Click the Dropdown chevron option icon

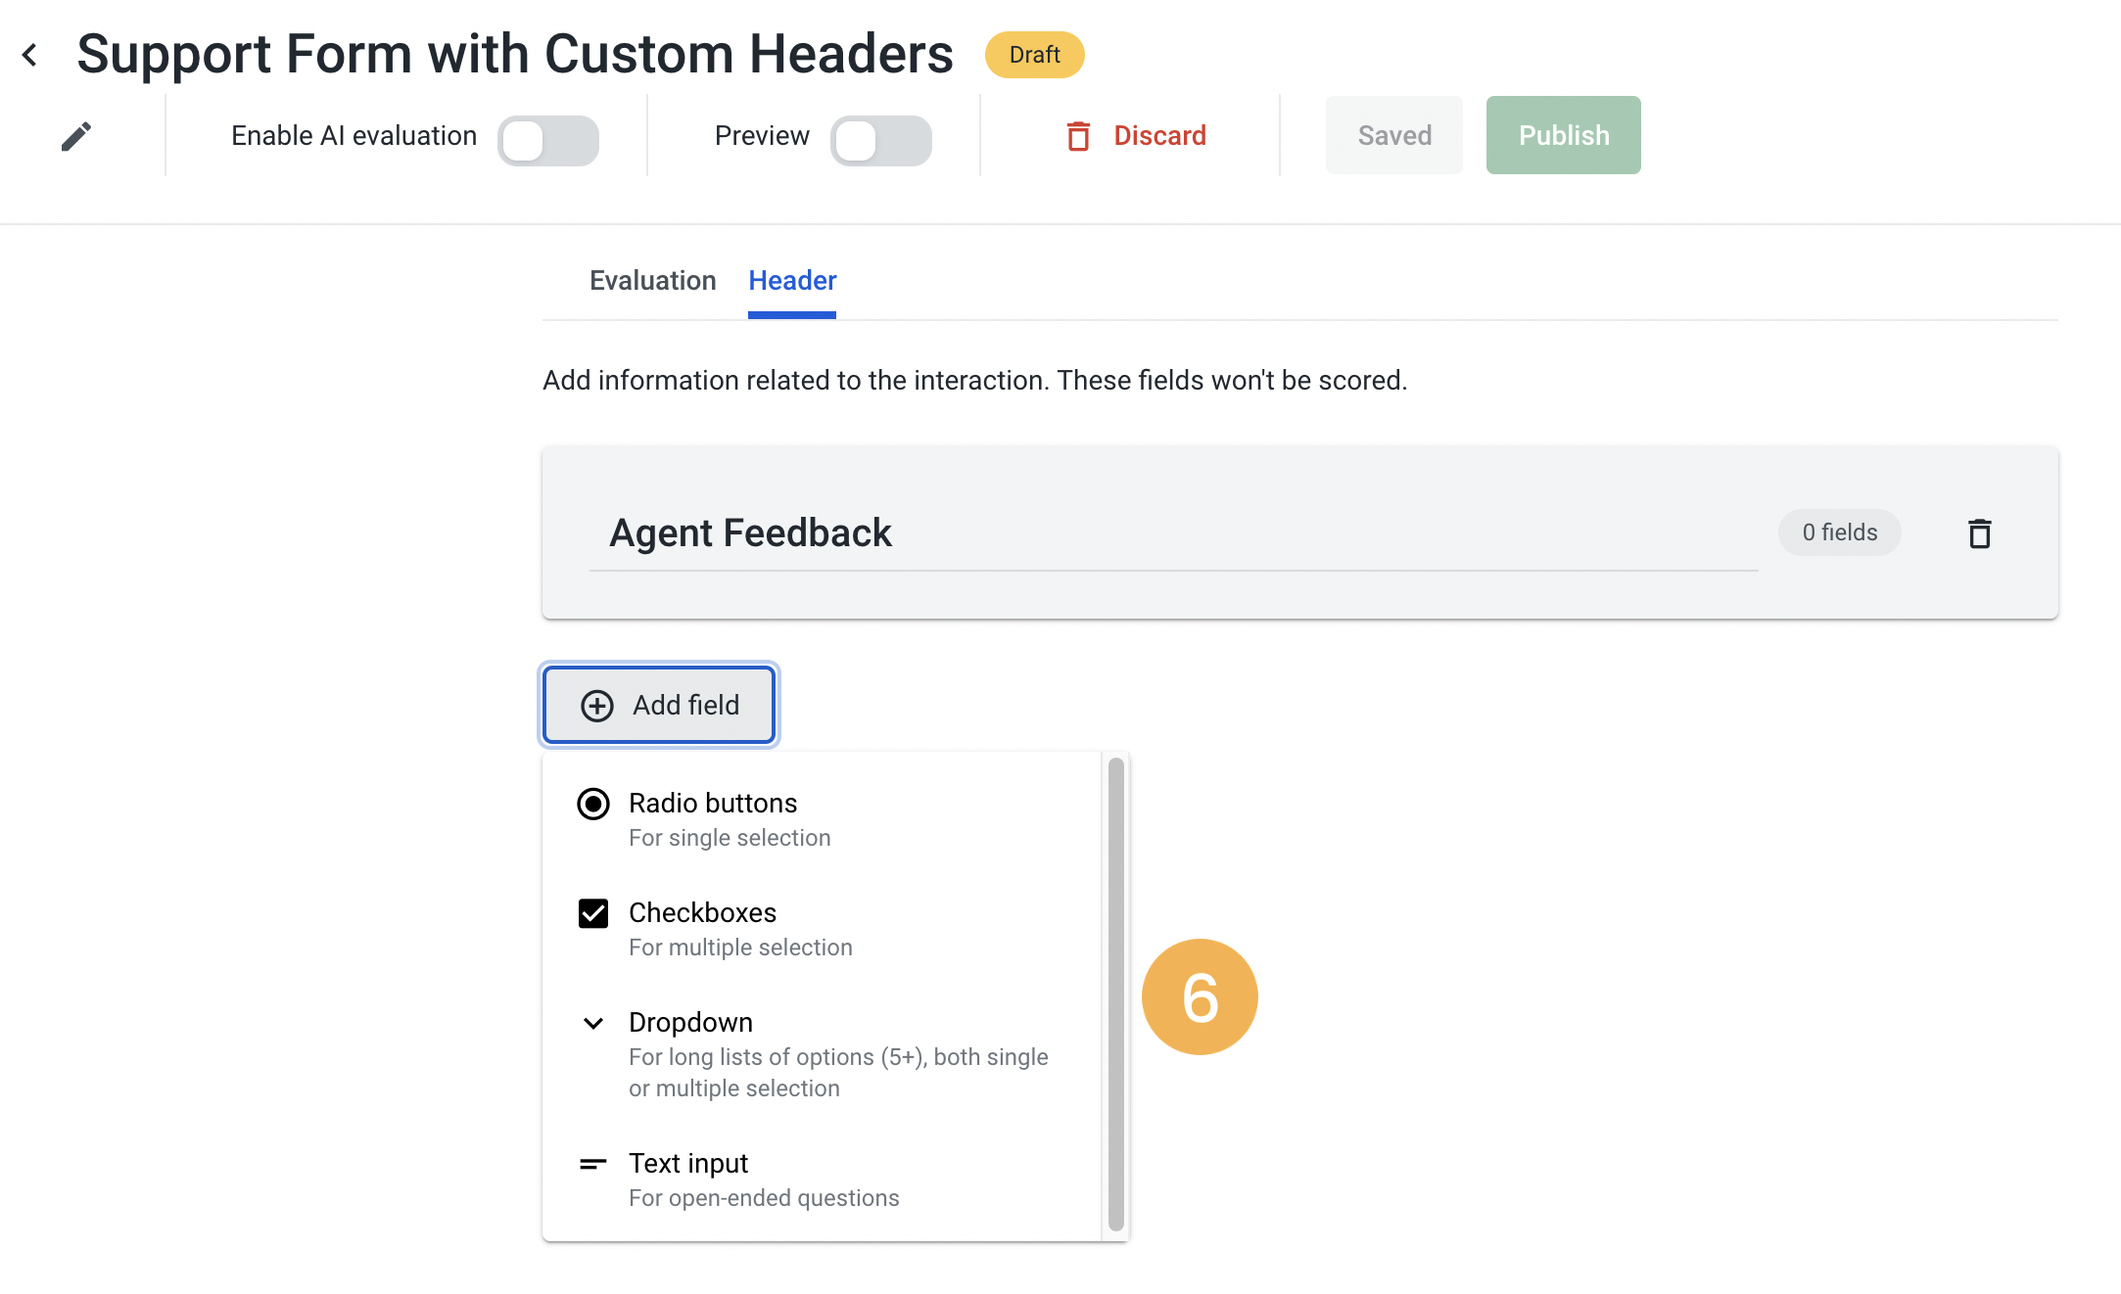[593, 1023]
